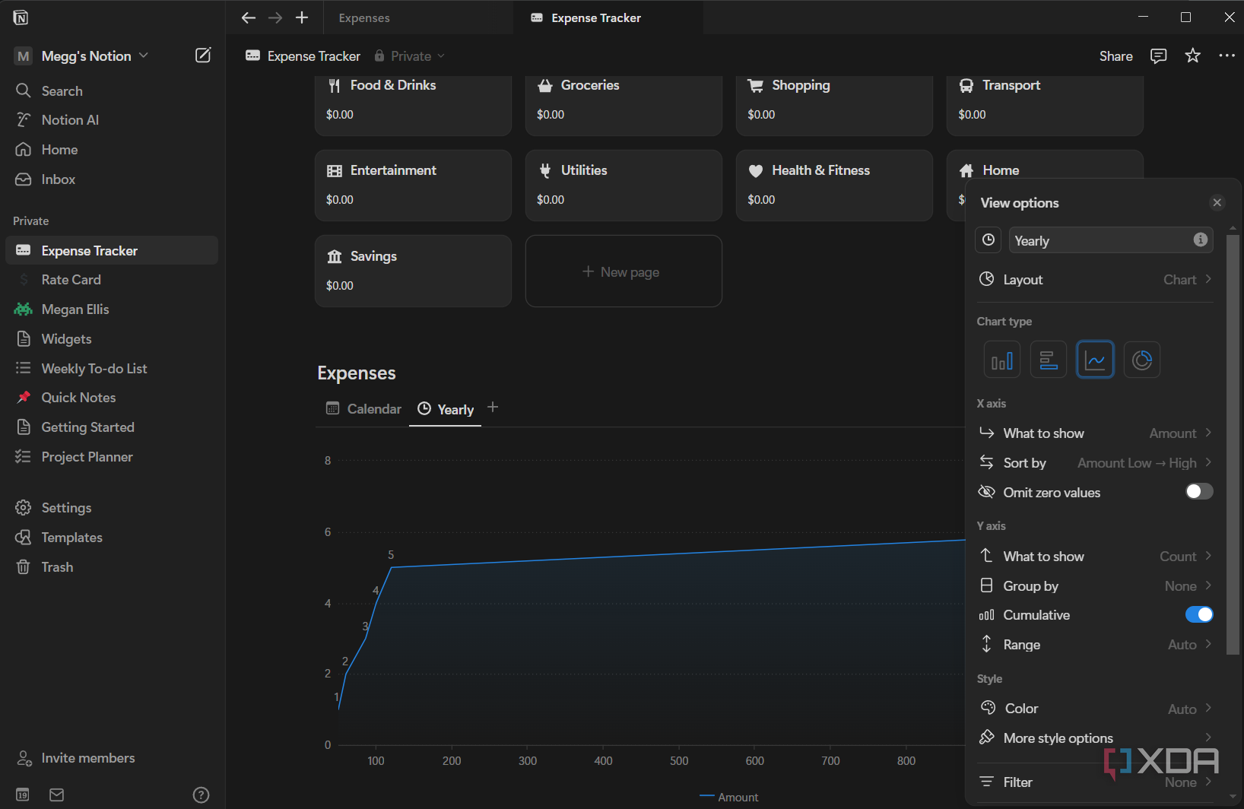Screen dimensions: 1244x809
Task: Close the View options panel
Action: coord(1217,202)
